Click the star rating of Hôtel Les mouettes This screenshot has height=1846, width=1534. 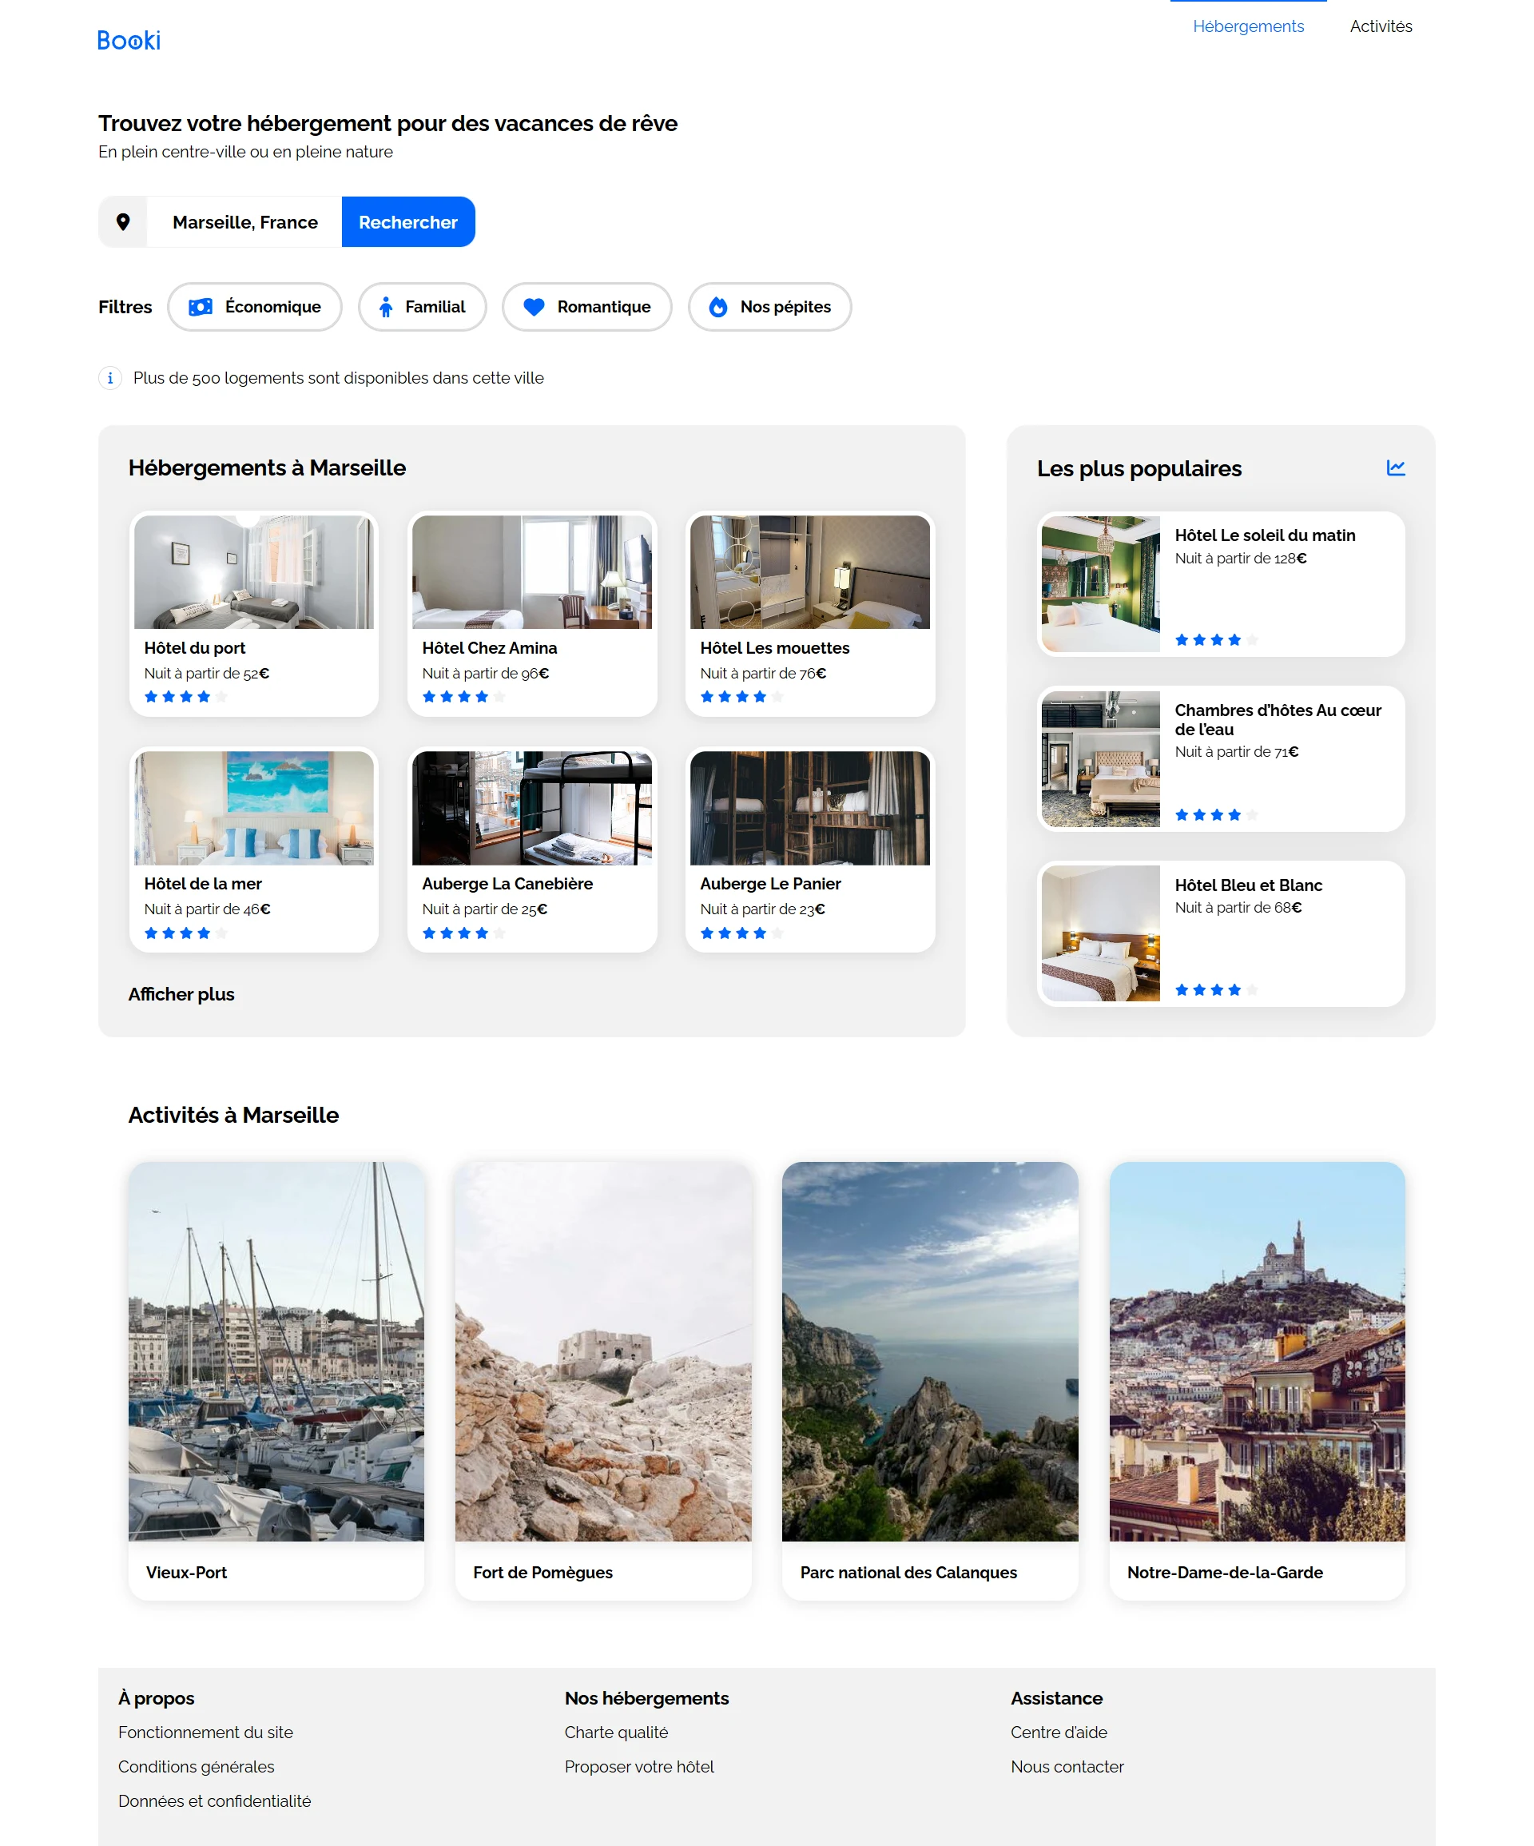[x=742, y=697]
